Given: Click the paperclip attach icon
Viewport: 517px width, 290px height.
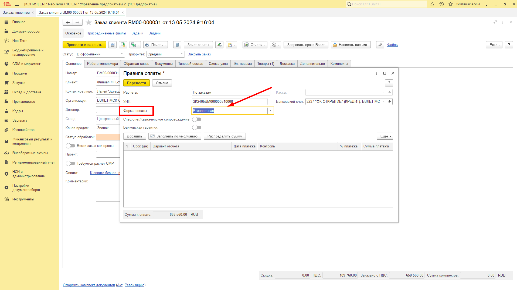Looking at the screenshot, I should point(380,45).
